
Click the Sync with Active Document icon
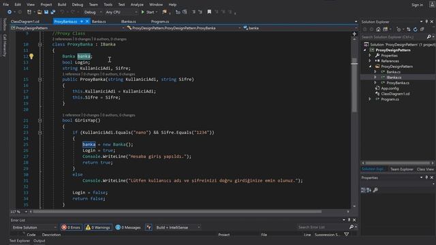[x=409, y=29]
